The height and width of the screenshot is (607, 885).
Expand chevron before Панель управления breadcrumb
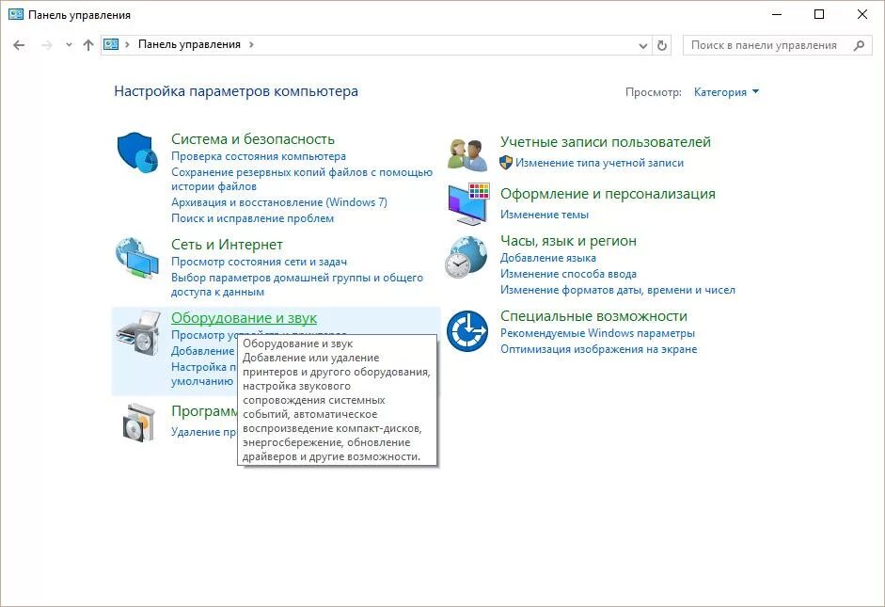click(x=127, y=44)
